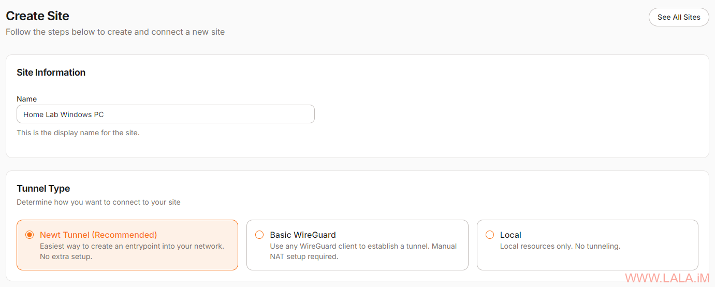Click 'Manual NAT setup required' description text
Image resolution: width=715 pixels, height=287 pixels.
pyautogui.click(x=363, y=251)
